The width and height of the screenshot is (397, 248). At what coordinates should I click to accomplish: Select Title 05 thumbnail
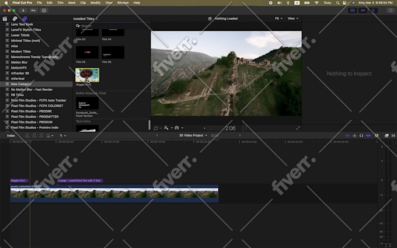pos(88,53)
